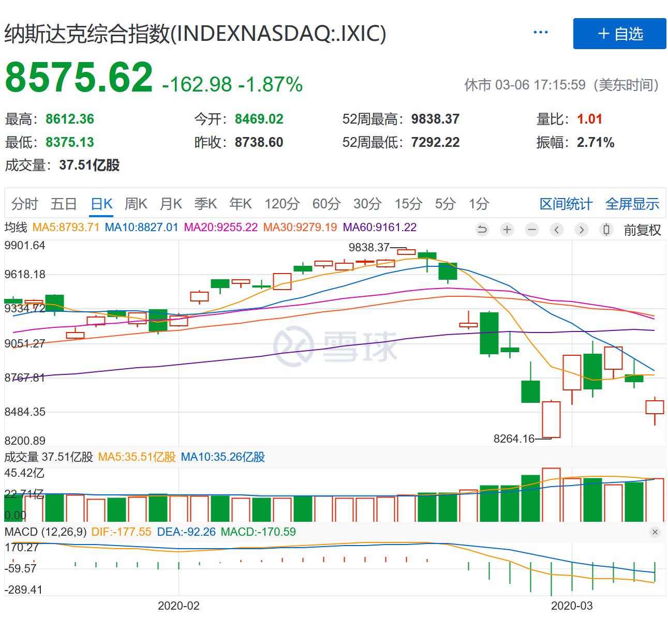Screen dimensions: 668x619
Task: Click the 52周最高 value 9838.37
Action: (435, 119)
